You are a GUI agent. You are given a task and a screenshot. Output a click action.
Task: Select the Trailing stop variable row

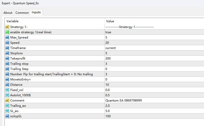19,64
